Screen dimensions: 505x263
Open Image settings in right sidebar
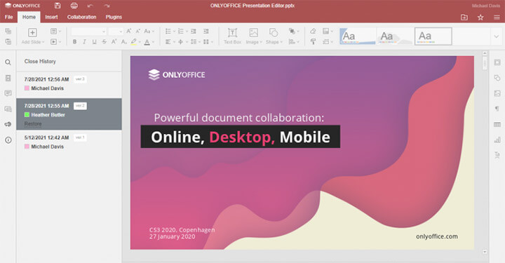[497, 93]
